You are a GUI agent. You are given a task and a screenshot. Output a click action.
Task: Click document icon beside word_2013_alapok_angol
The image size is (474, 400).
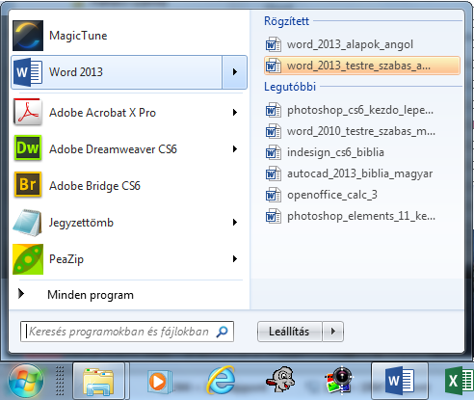click(x=273, y=44)
